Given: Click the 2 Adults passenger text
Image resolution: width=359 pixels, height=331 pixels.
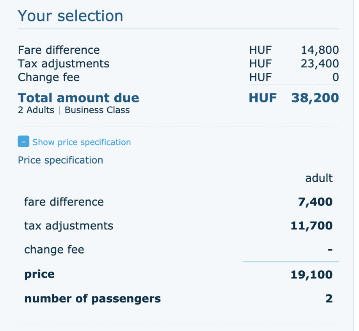Looking at the screenshot, I should (36, 110).
